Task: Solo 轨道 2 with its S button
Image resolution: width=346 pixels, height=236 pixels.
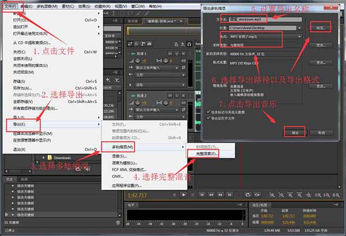Action: (x=177, y=96)
